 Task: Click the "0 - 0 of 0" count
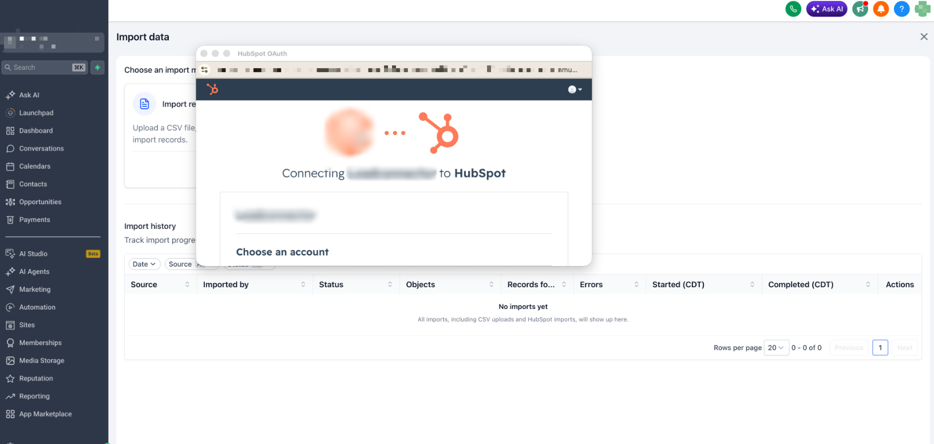coord(806,347)
